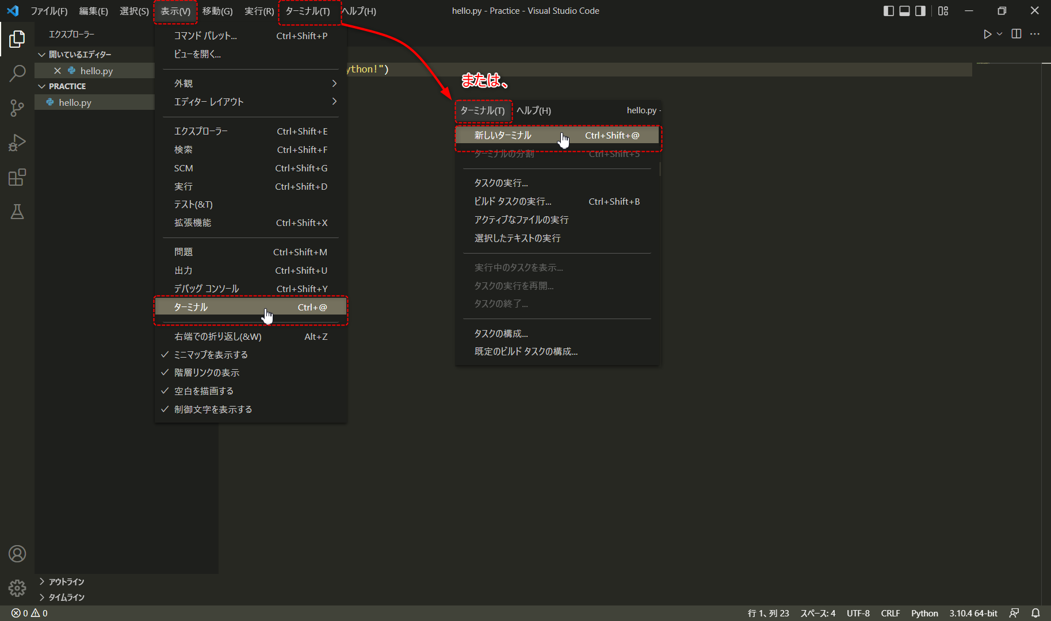Toggle the secondary side bar layout icon
This screenshot has height=621, width=1051.
coord(920,11)
